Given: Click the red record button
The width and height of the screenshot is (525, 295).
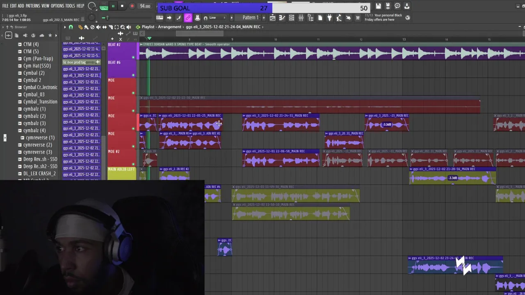Looking at the screenshot, I should tap(132, 6).
